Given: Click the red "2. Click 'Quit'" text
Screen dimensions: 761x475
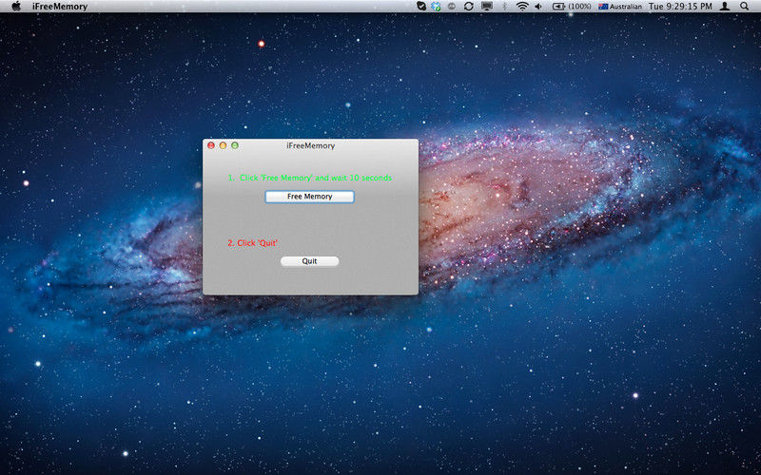Looking at the screenshot, I should (252, 243).
